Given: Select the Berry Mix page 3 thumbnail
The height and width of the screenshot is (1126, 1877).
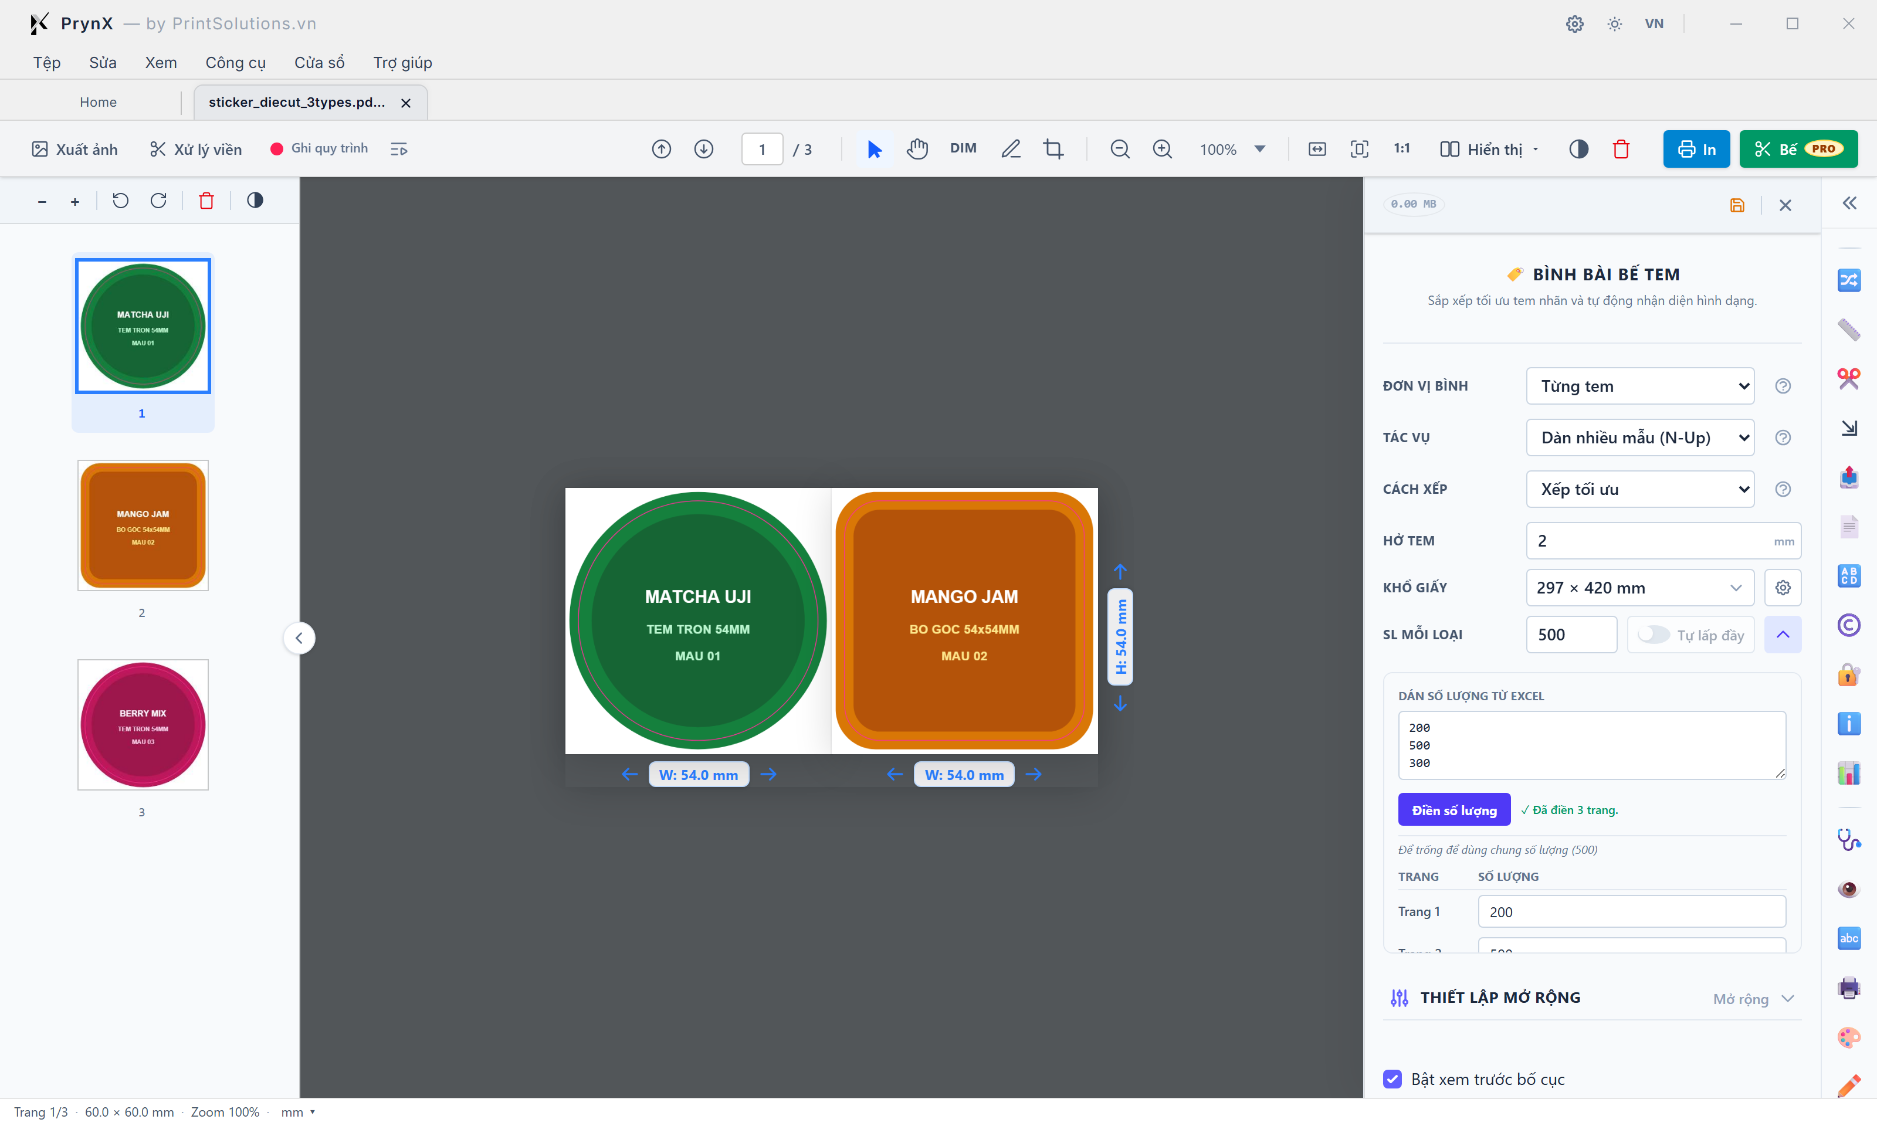Looking at the screenshot, I should [x=143, y=724].
